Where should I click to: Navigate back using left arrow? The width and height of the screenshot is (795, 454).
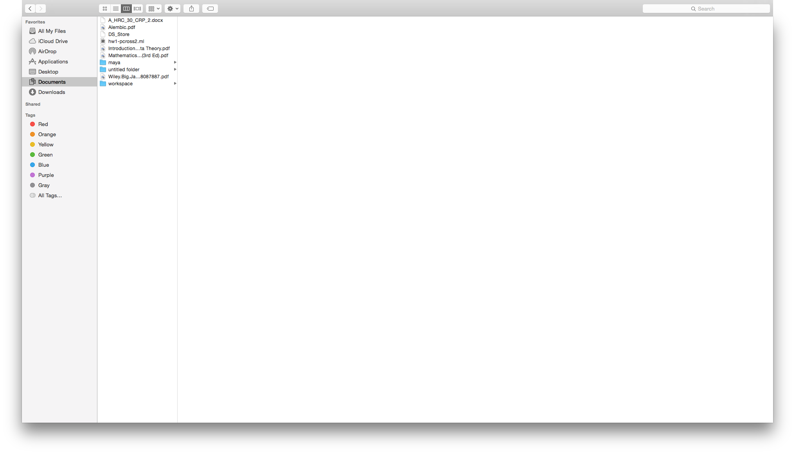click(30, 8)
